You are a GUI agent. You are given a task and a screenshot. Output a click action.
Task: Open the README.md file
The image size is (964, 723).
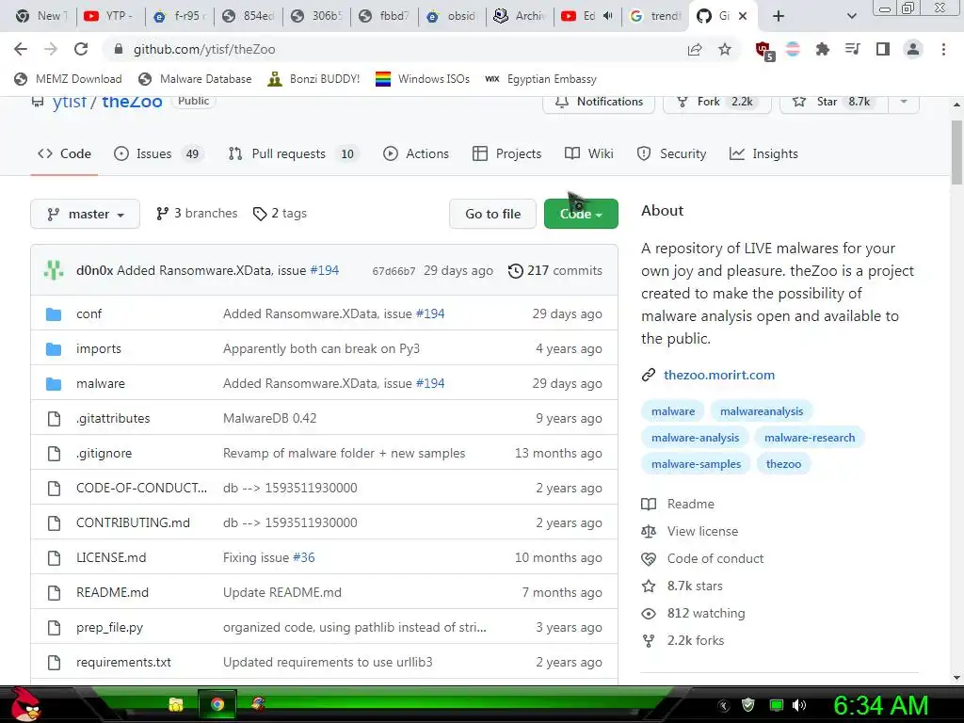point(113,593)
